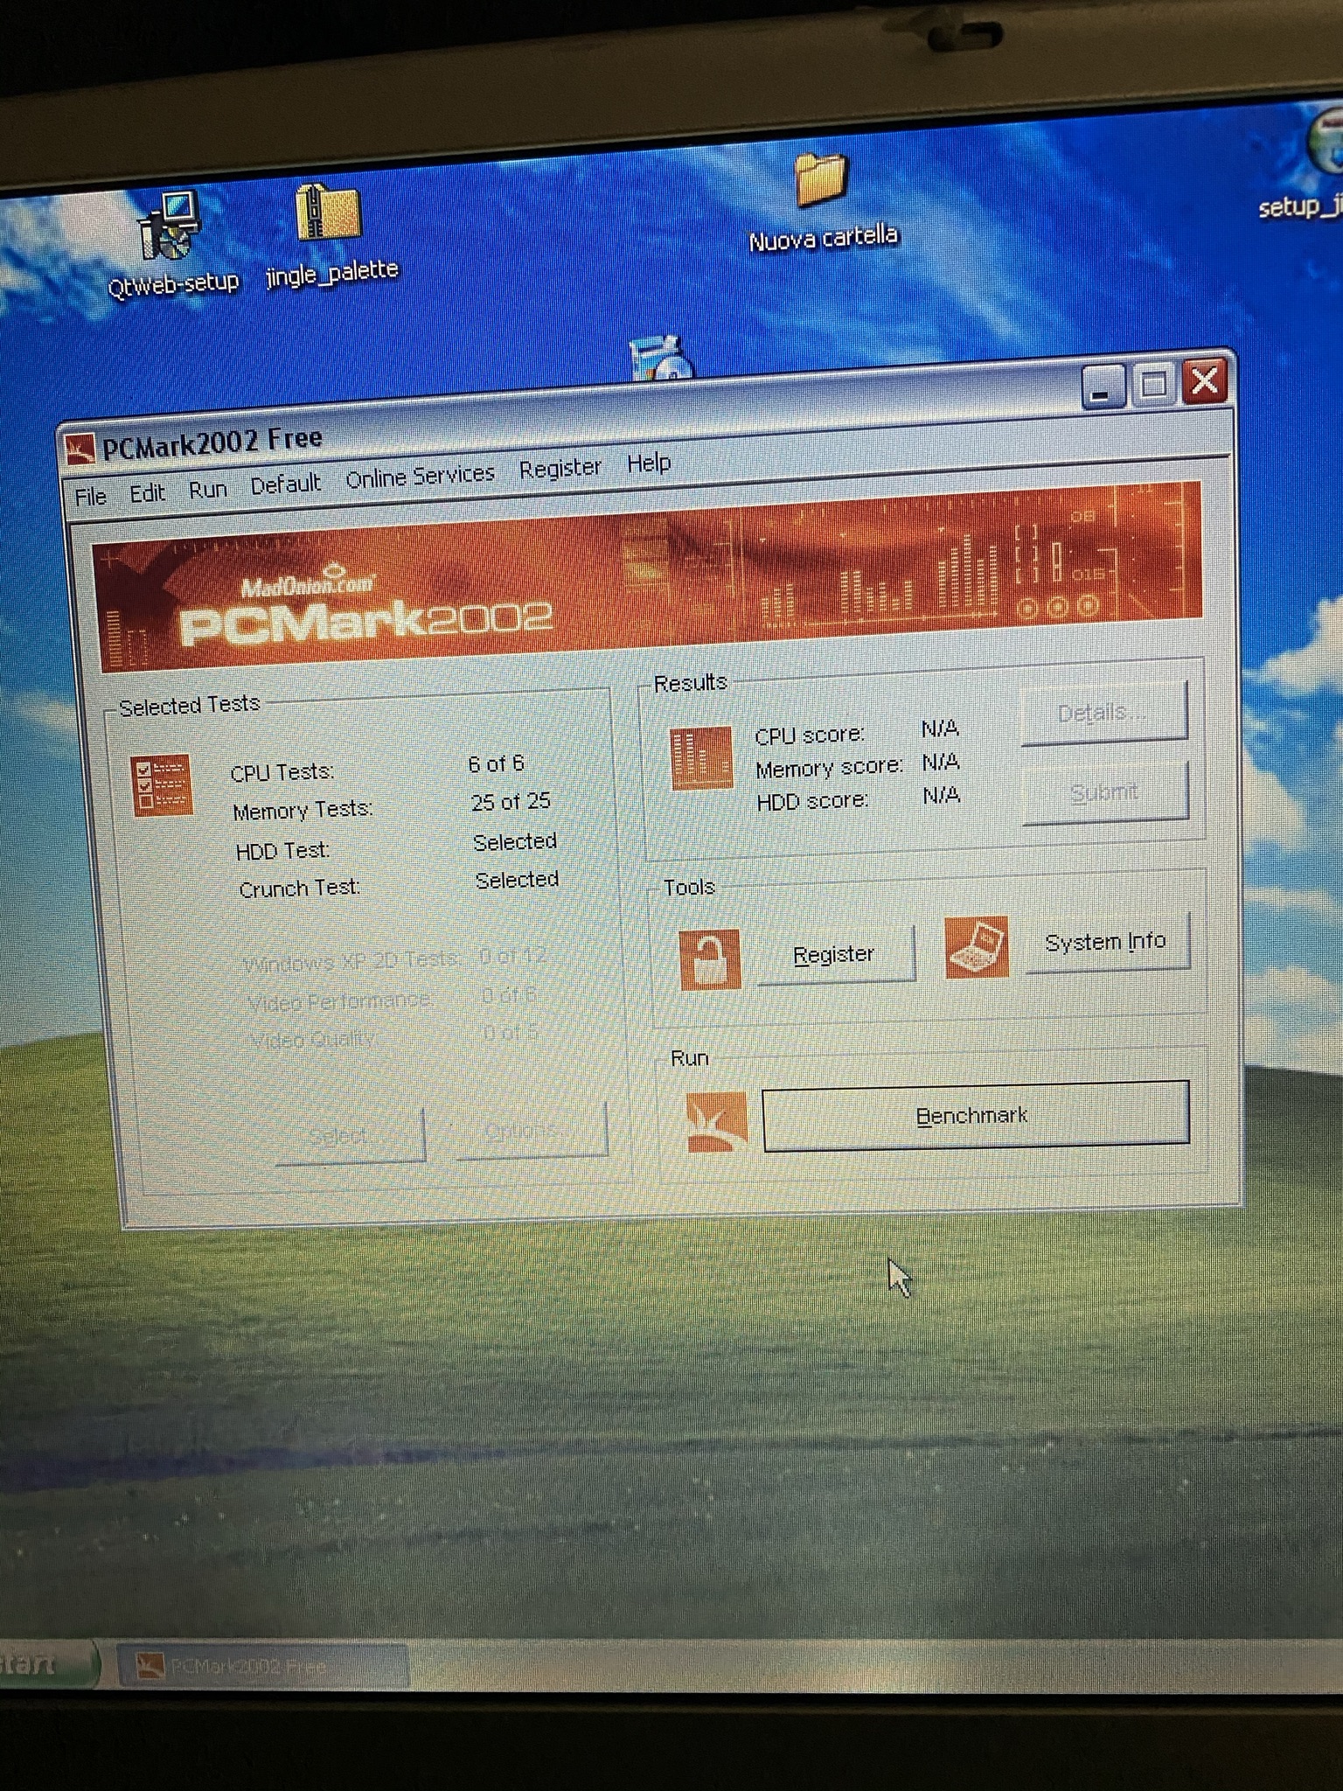Viewport: 1343px width, 1791px height.
Task: Click the PCMark2002 title bar app icon
Action: [x=80, y=449]
